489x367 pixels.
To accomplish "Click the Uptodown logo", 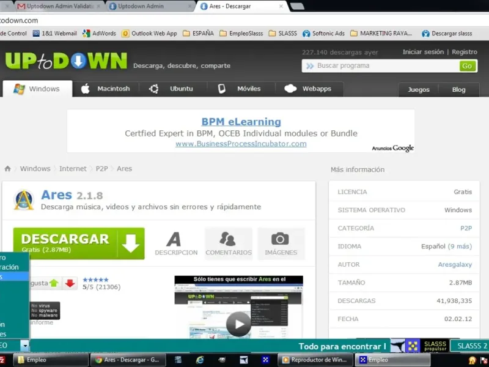I will [x=66, y=61].
